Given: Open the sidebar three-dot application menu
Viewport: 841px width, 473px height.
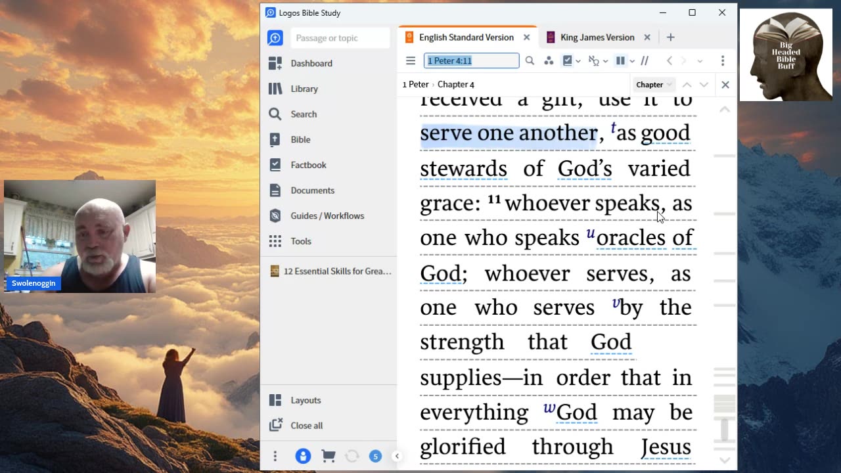Looking at the screenshot, I should pyautogui.click(x=275, y=456).
